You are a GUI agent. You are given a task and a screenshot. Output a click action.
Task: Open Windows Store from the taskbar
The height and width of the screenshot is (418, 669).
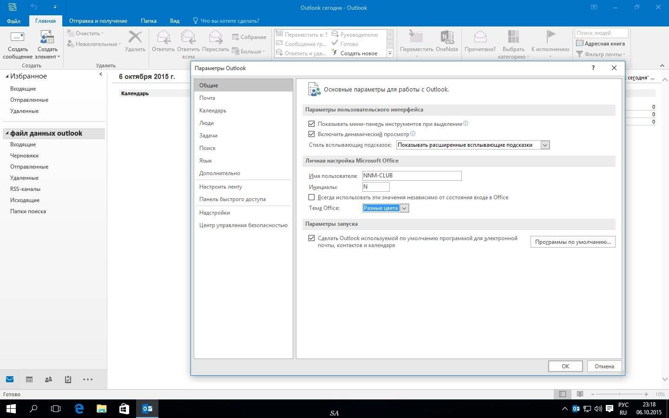(124, 409)
